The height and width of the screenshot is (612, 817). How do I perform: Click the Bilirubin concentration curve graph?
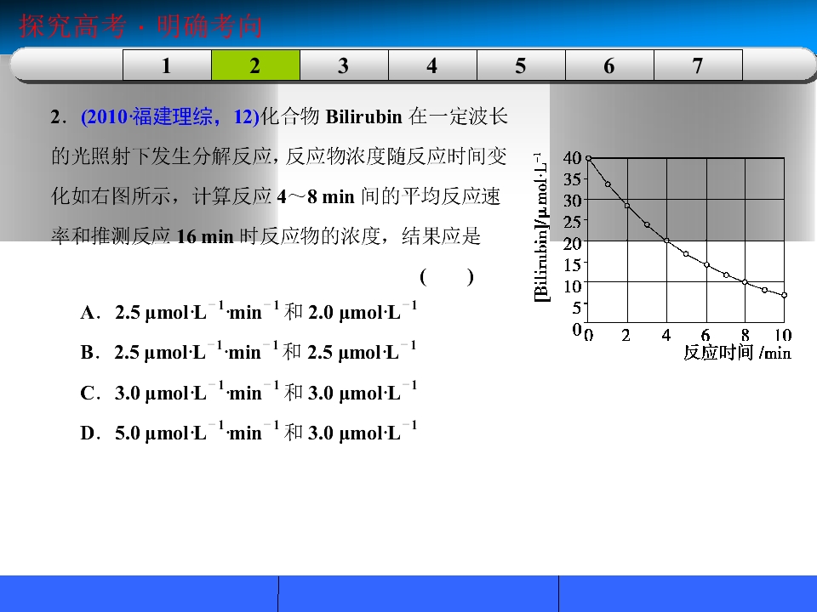pyautogui.click(x=686, y=240)
